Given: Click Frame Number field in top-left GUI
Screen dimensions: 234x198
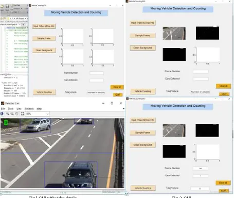Looking at the screenshot, I should pos(97,73).
